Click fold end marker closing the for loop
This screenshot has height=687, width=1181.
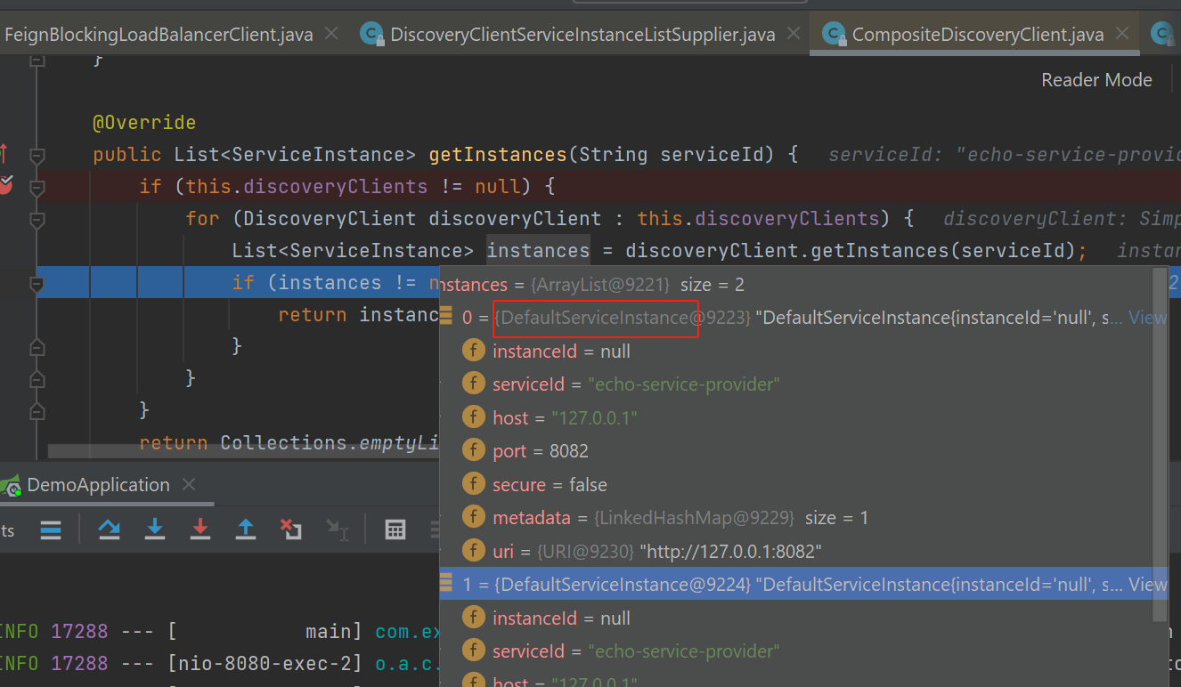click(37, 378)
